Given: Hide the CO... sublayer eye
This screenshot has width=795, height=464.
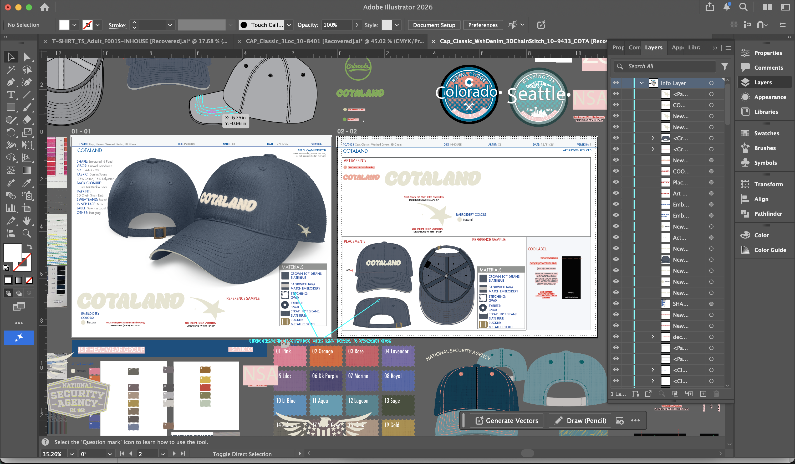Looking at the screenshot, I should [x=616, y=105].
